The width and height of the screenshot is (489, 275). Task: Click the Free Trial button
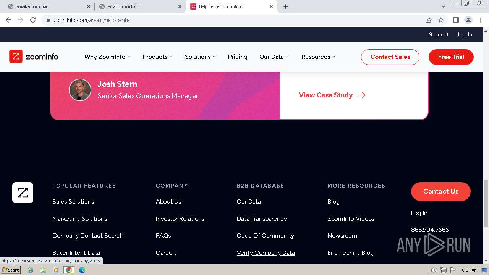[x=451, y=57]
